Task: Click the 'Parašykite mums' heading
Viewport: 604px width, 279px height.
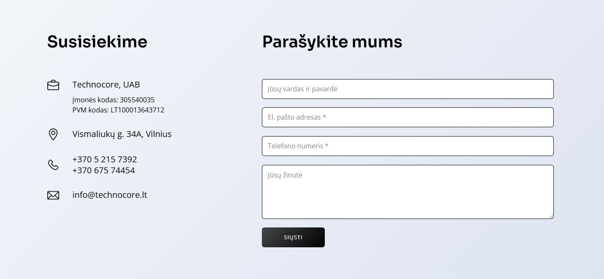Action: pyautogui.click(x=332, y=42)
